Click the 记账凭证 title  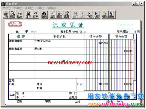[68, 25]
